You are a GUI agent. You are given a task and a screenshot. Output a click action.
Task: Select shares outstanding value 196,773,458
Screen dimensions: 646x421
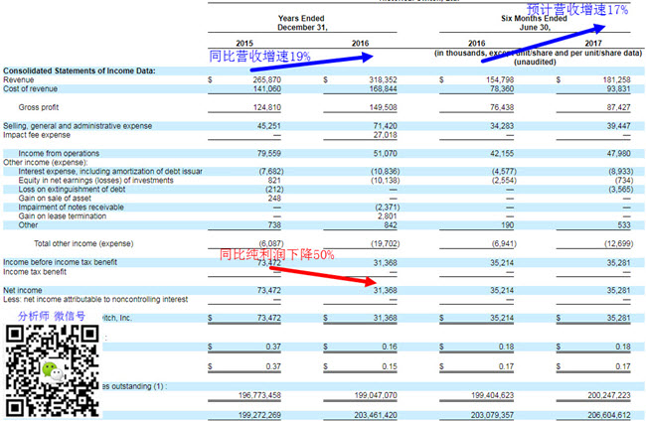(x=259, y=395)
